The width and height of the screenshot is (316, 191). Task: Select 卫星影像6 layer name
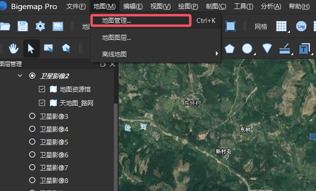pos(54,155)
